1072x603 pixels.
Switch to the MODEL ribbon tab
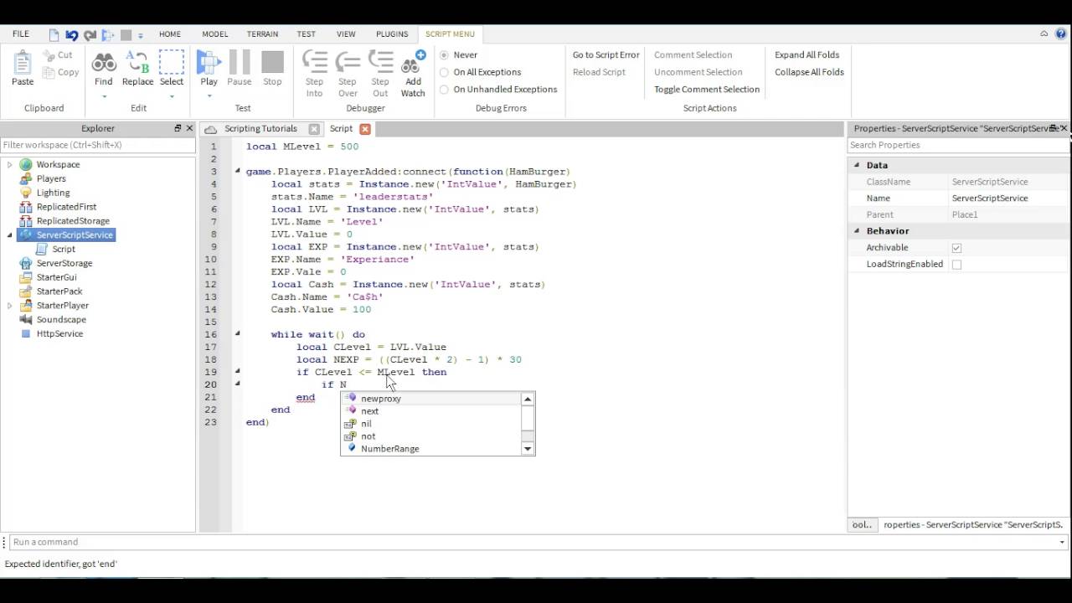(x=215, y=34)
